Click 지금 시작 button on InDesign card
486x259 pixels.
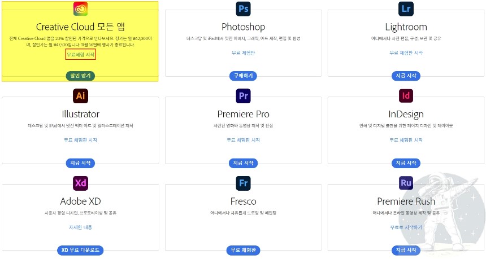pos(406,163)
